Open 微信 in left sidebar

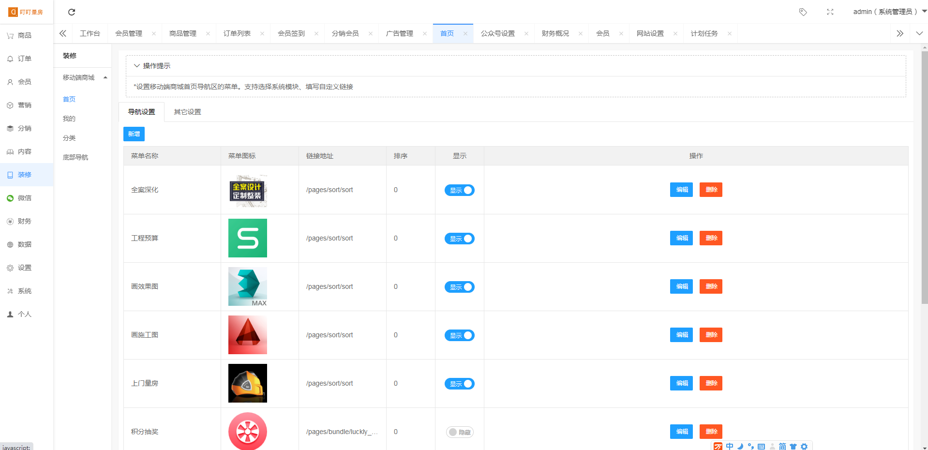(27, 198)
